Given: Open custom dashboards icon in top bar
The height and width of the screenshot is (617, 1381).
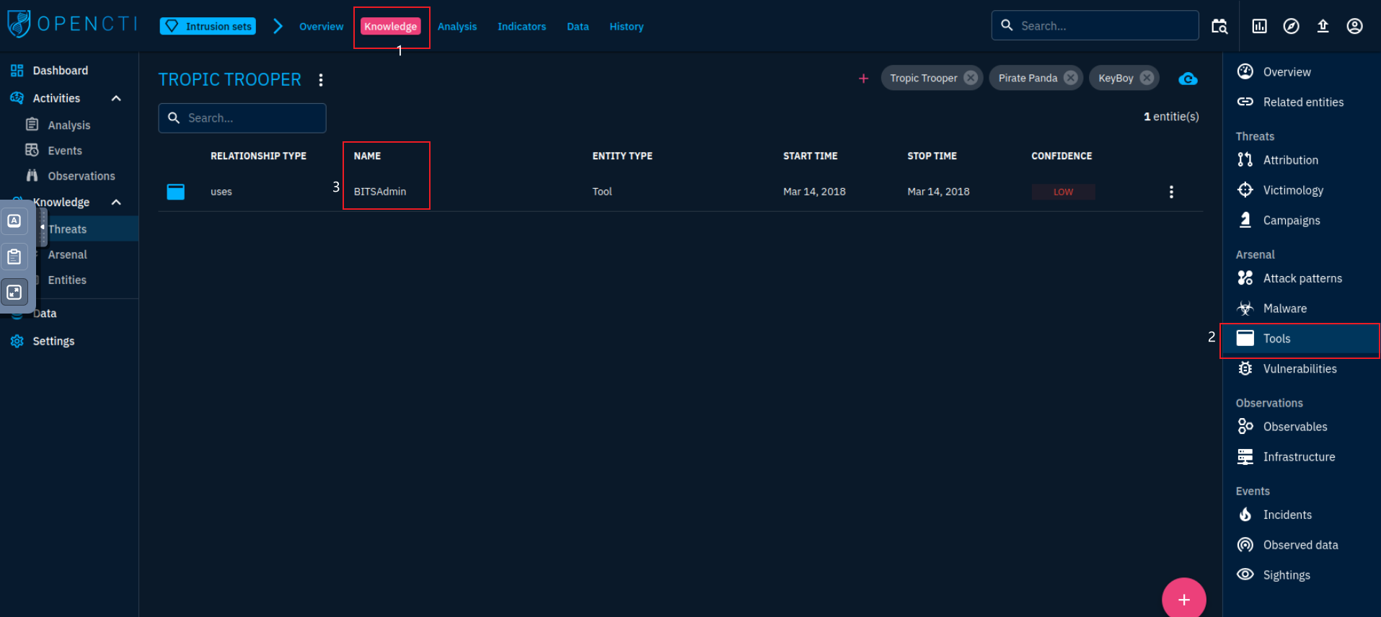Looking at the screenshot, I should click(1259, 26).
